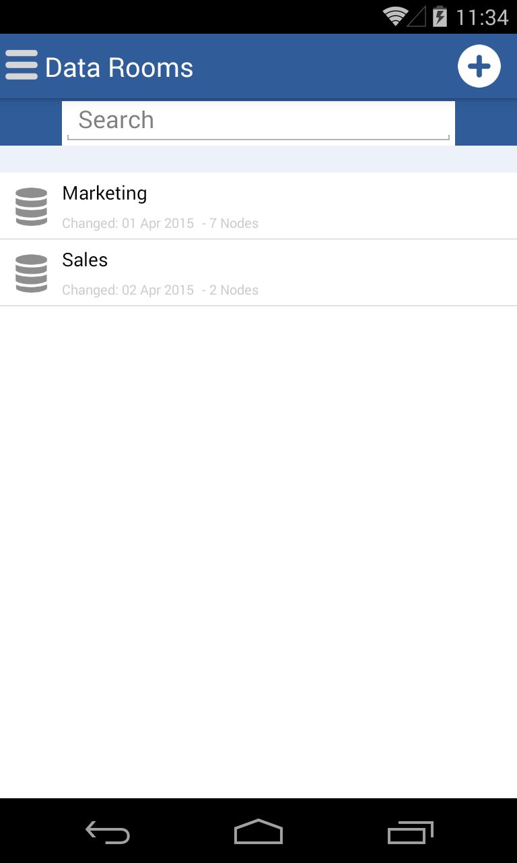The height and width of the screenshot is (863, 517).
Task: Tap the Wi-Fi status icon
Action: pos(395,16)
